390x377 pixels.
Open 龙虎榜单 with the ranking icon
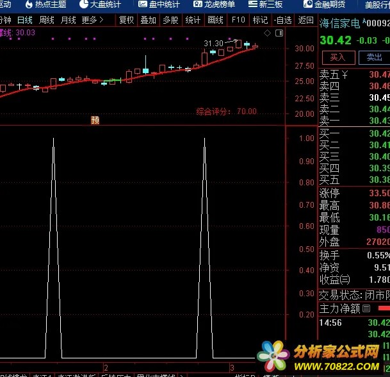click(214, 4)
